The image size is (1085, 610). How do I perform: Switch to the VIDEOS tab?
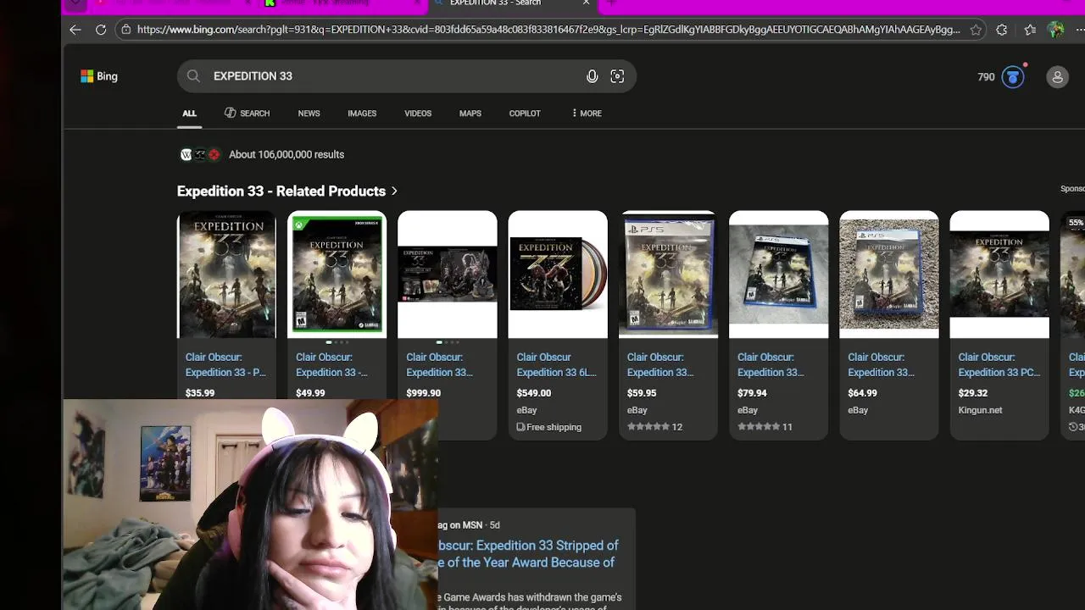click(x=418, y=114)
